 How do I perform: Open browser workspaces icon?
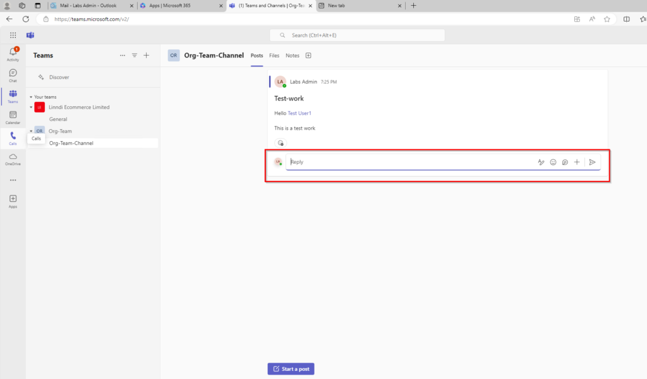point(22,6)
